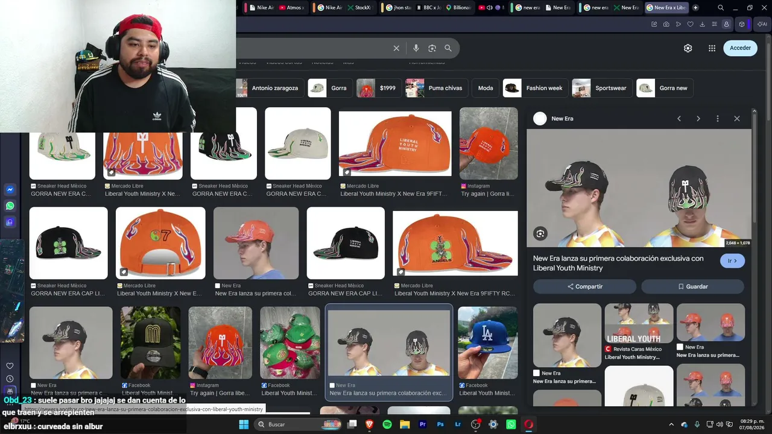The height and width of the screenshot is (434, 772).
Task: Search tabs with the magnifier in tab bar
Action: coord(721,8)
